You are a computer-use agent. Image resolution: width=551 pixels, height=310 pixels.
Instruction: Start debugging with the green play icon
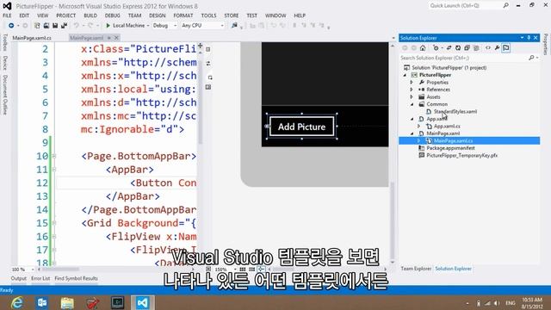point(108,26)
